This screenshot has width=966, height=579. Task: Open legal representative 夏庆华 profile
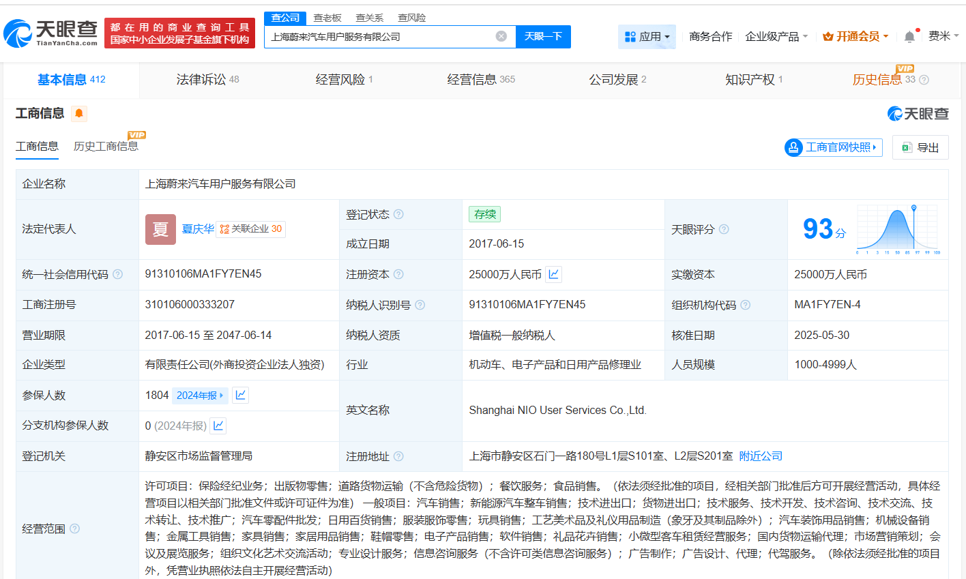tap(198, 229)
